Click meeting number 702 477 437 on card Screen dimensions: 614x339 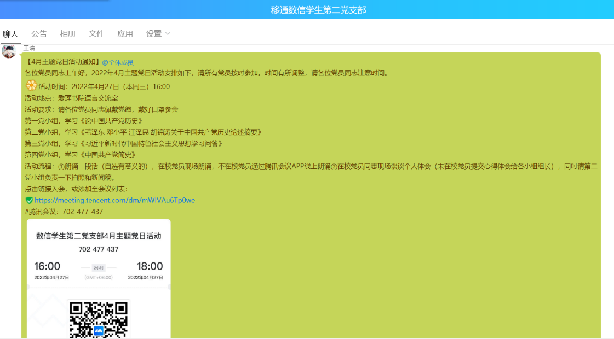[x=99, y=249]
